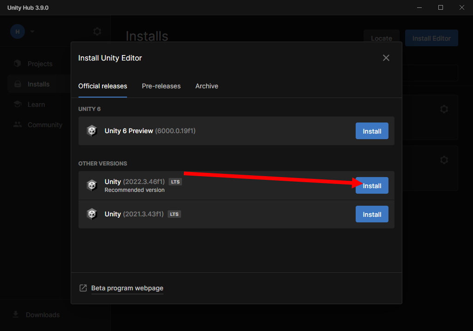473x331 pixels.
Task: Click the OTHER VERSIONS section heading
Action: [x=103, y=163]
